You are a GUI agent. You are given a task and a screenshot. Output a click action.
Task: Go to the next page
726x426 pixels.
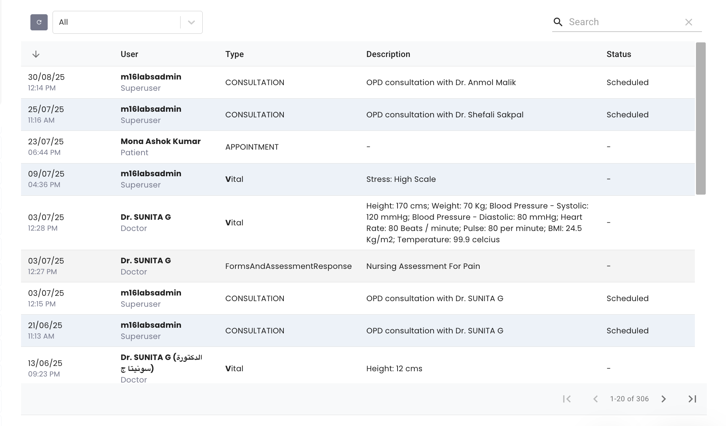664,399
